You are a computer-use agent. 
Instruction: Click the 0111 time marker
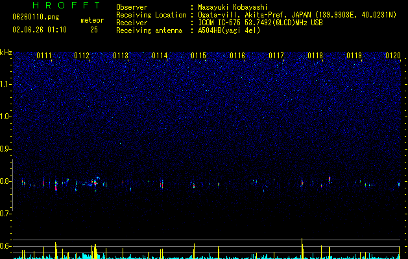44,56
